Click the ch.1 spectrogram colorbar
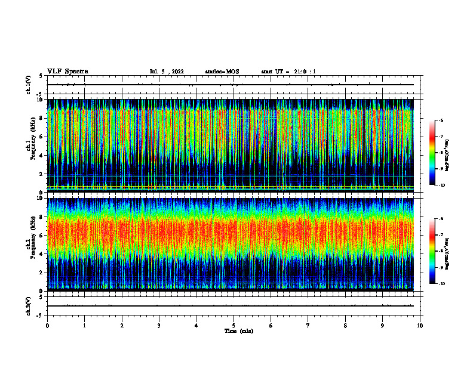The image size is (473, 365). (x=432, y=153)
